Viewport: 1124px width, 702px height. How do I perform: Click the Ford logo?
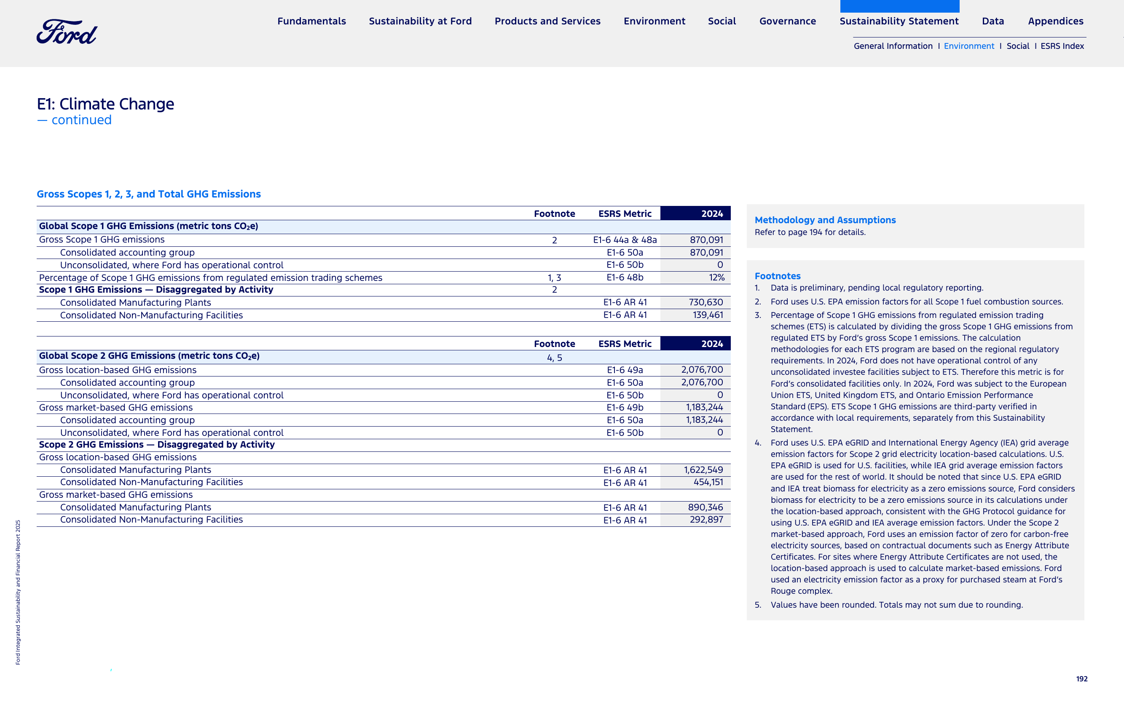(x=67, y=32)
